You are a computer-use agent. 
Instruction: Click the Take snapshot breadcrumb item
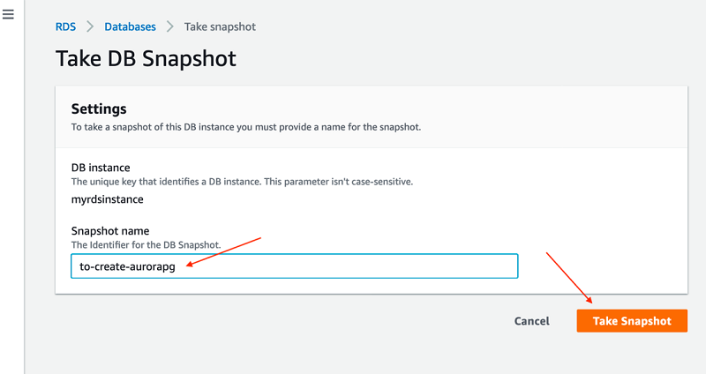(220, 27)
